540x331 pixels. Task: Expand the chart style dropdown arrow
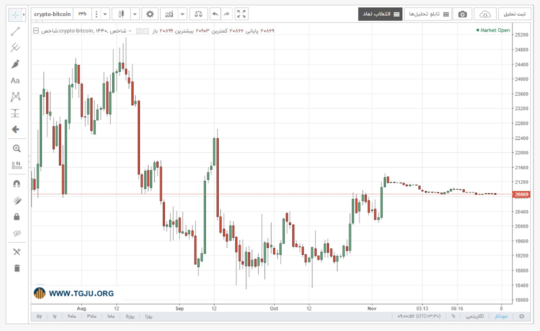135,14
